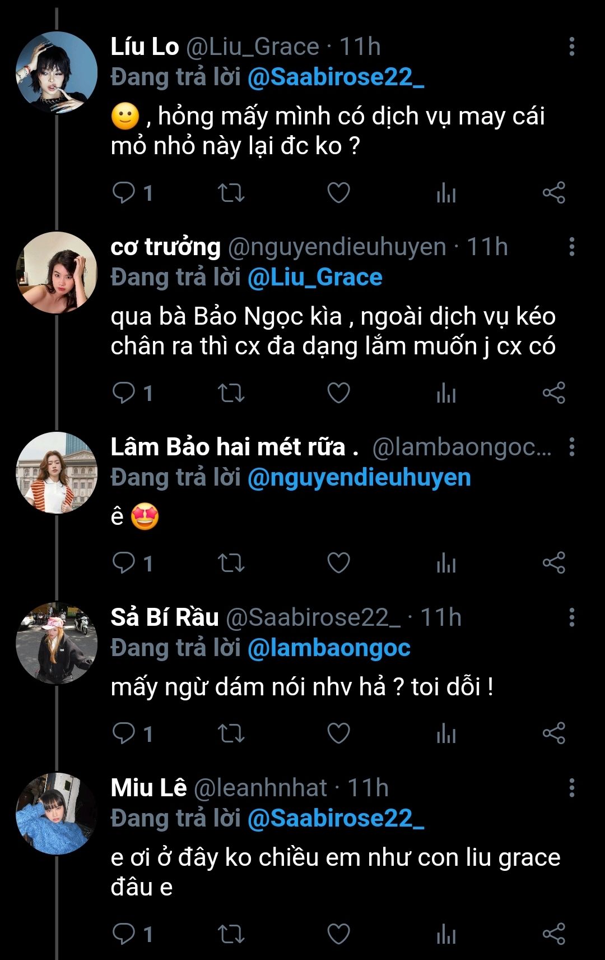Open more options on cơ trưởng's tweet
The width and height of the screenshot is (605, 960).
(x=571, y=247)
